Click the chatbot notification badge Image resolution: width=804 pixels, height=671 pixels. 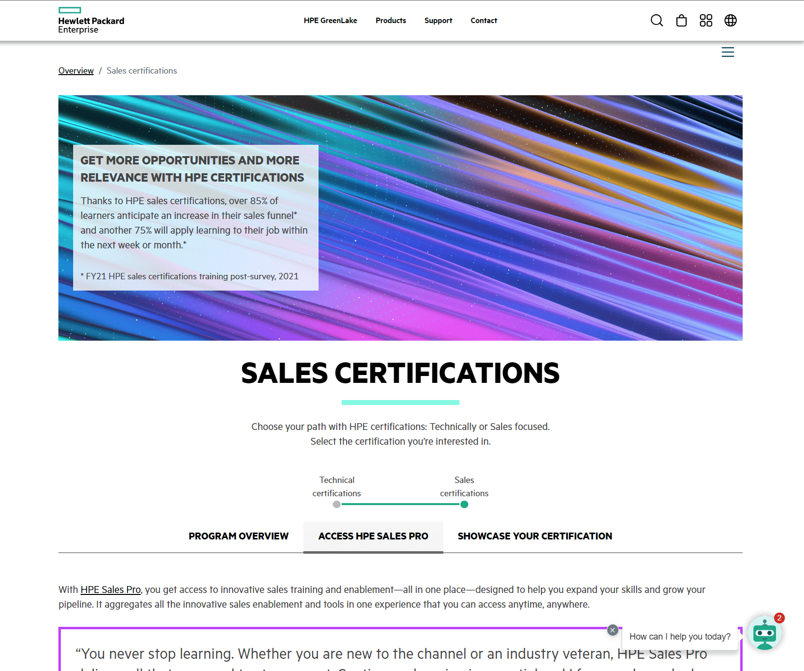click(x=779, y=618)
